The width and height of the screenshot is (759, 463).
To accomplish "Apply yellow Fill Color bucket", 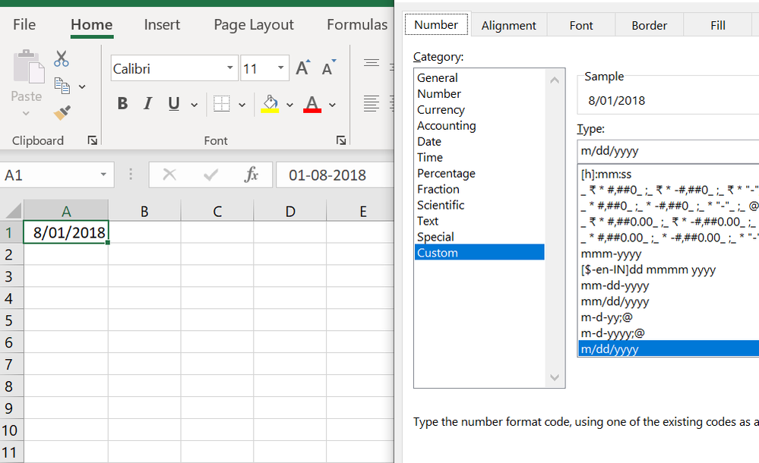I will pos(270,103).
